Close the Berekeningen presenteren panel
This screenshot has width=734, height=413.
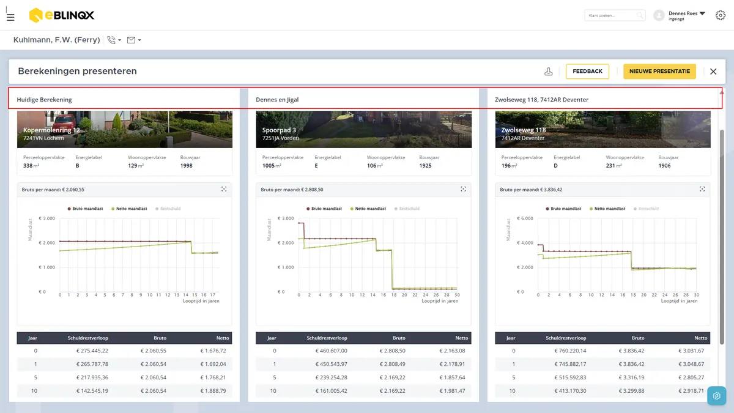tap(713, 72)
